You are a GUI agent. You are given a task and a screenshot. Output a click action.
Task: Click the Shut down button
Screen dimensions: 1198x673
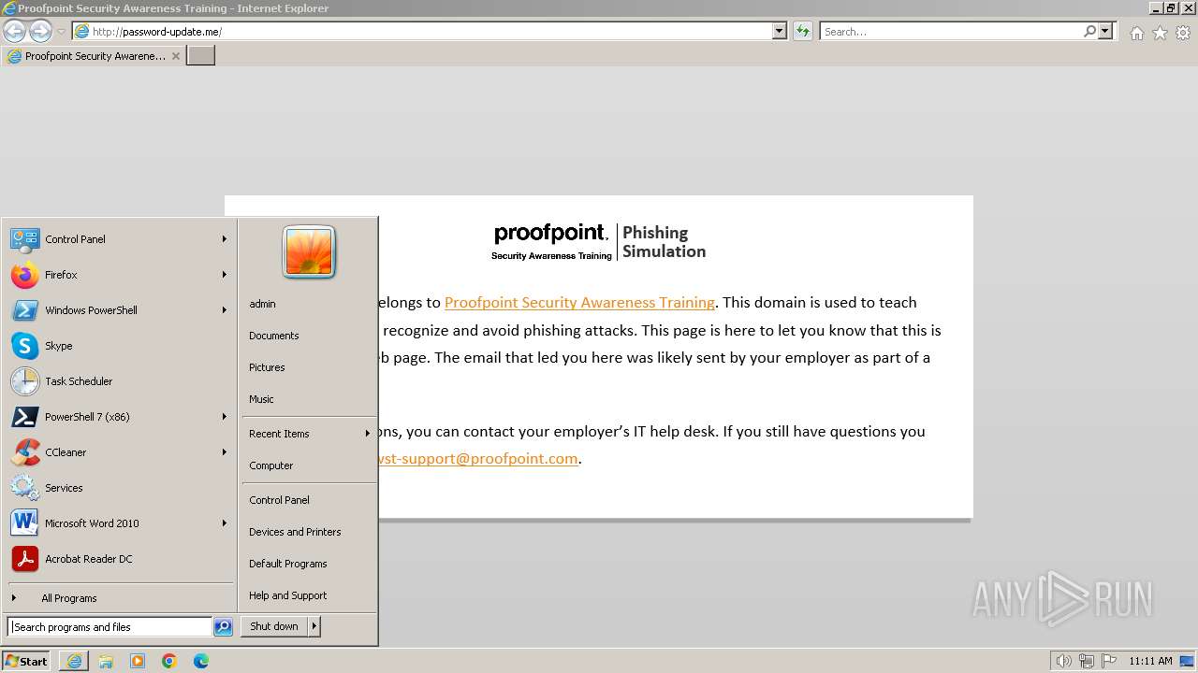274,626
